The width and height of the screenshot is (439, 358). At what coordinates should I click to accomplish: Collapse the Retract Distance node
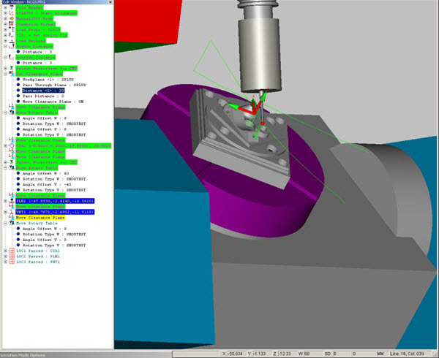[x=5, y=56]
